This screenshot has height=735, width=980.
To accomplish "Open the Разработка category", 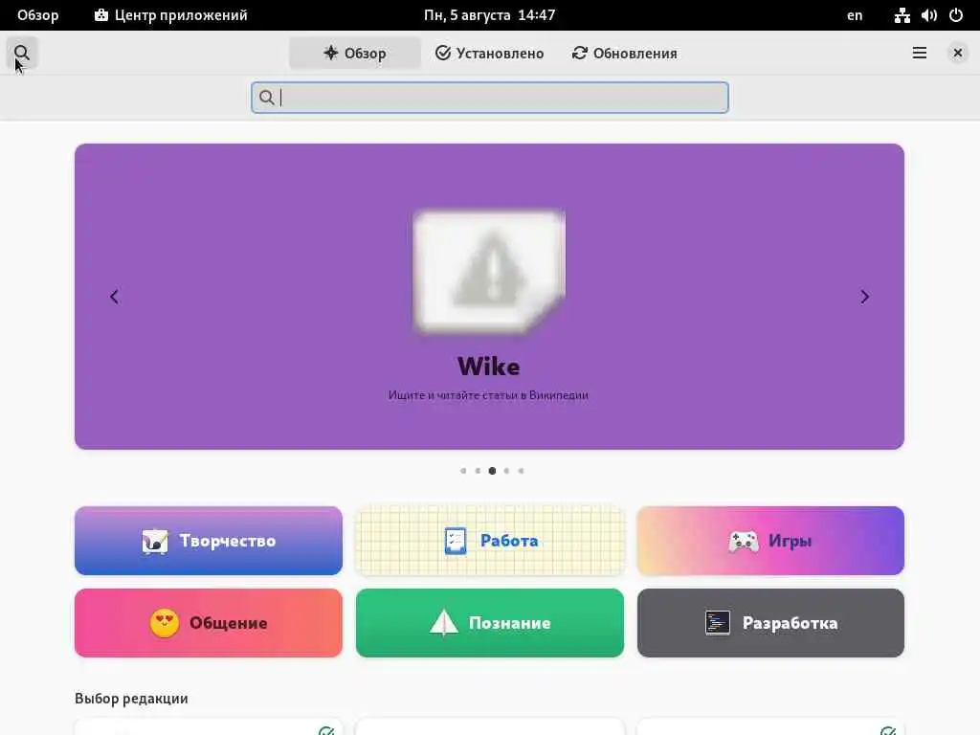I will tap(770, 623).
